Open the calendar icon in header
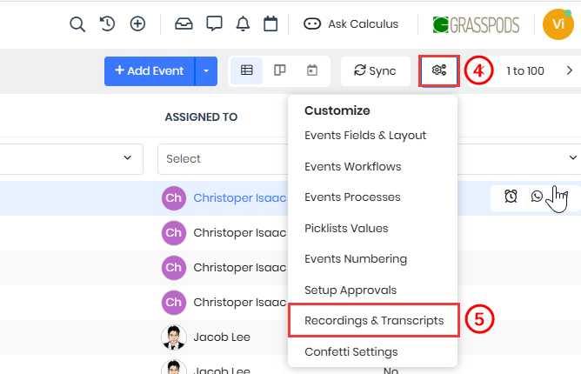Screen dimensions: 581x374 [270, 23]
